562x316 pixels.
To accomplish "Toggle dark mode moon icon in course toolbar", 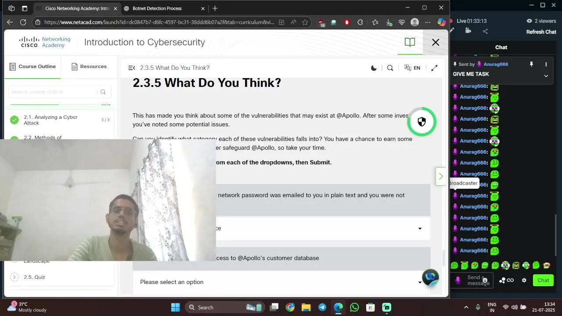I will (x=374, y=68).
